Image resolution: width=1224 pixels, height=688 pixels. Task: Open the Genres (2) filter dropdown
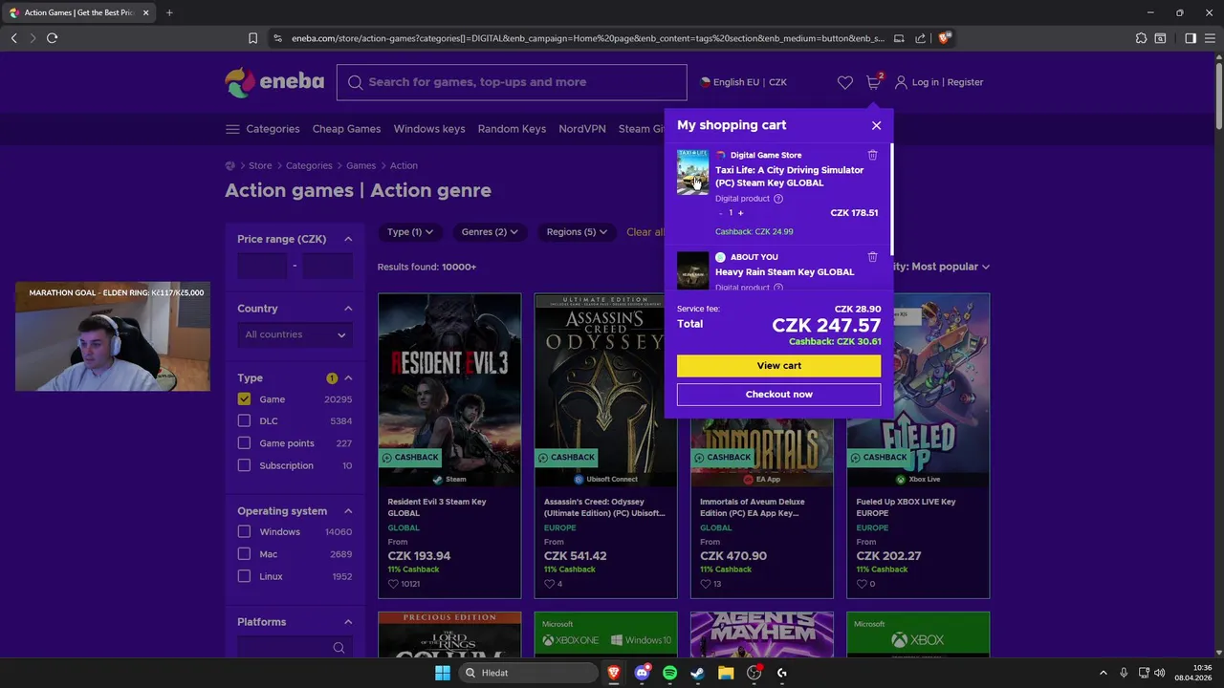pyautogui.click(x=490, y=232)
